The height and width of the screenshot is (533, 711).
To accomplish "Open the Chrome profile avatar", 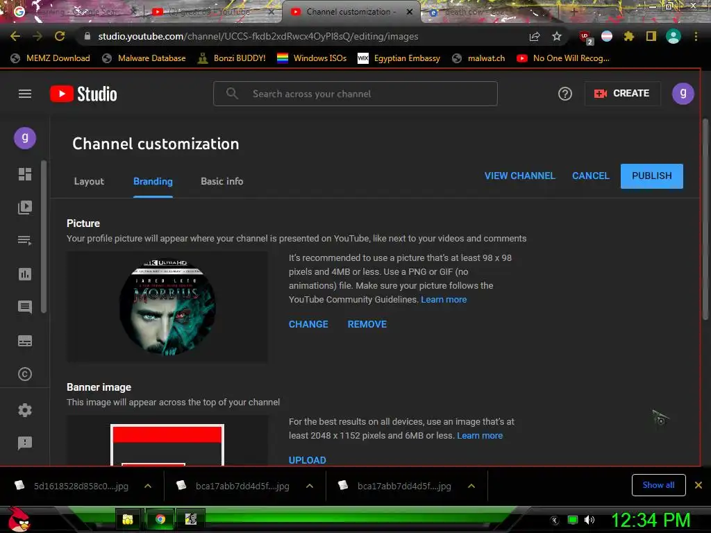I will pyautogui.click(x=674, y=36).
